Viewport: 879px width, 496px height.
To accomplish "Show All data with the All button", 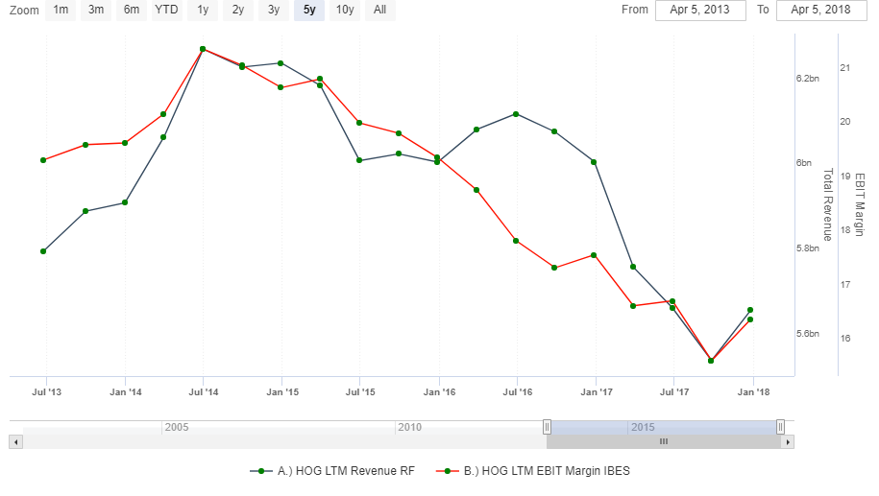I will point(380,10).
